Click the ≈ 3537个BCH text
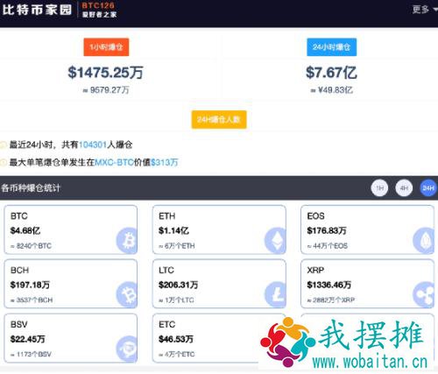Image resolution: width=438 pixels, height=374 pixels. click(x=32, y=300)
